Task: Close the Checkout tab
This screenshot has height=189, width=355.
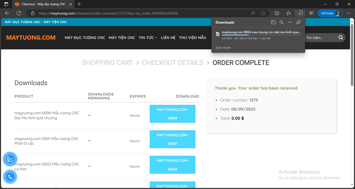Action: pos(71,4)
